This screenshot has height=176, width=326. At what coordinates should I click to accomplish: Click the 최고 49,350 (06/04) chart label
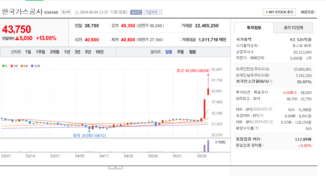tap(193, 71)
